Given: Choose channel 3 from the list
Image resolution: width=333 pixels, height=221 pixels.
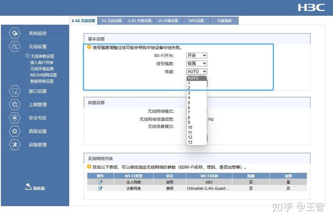Looking at the screenshot, I should tap(197, 93).
